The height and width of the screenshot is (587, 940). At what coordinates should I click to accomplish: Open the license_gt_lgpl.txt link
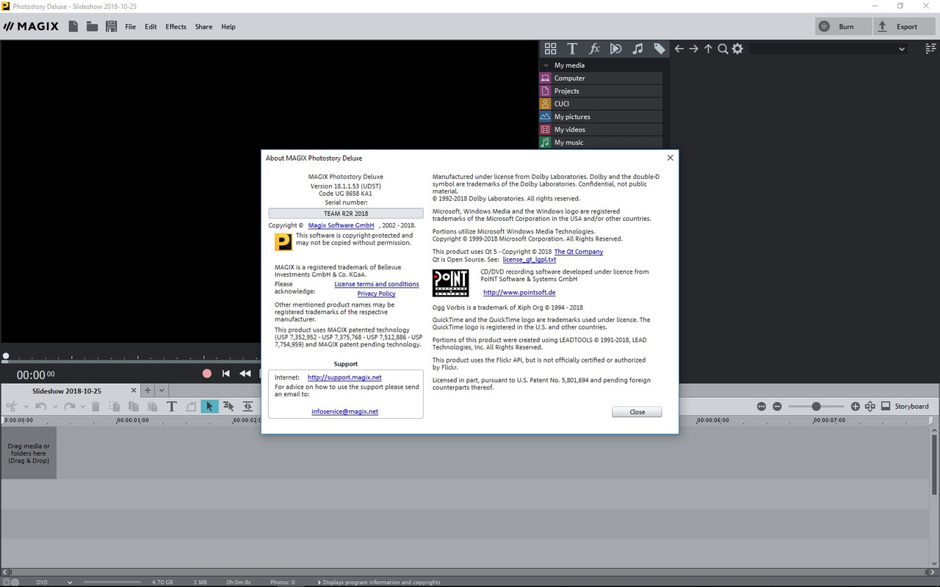coord(529,260)
